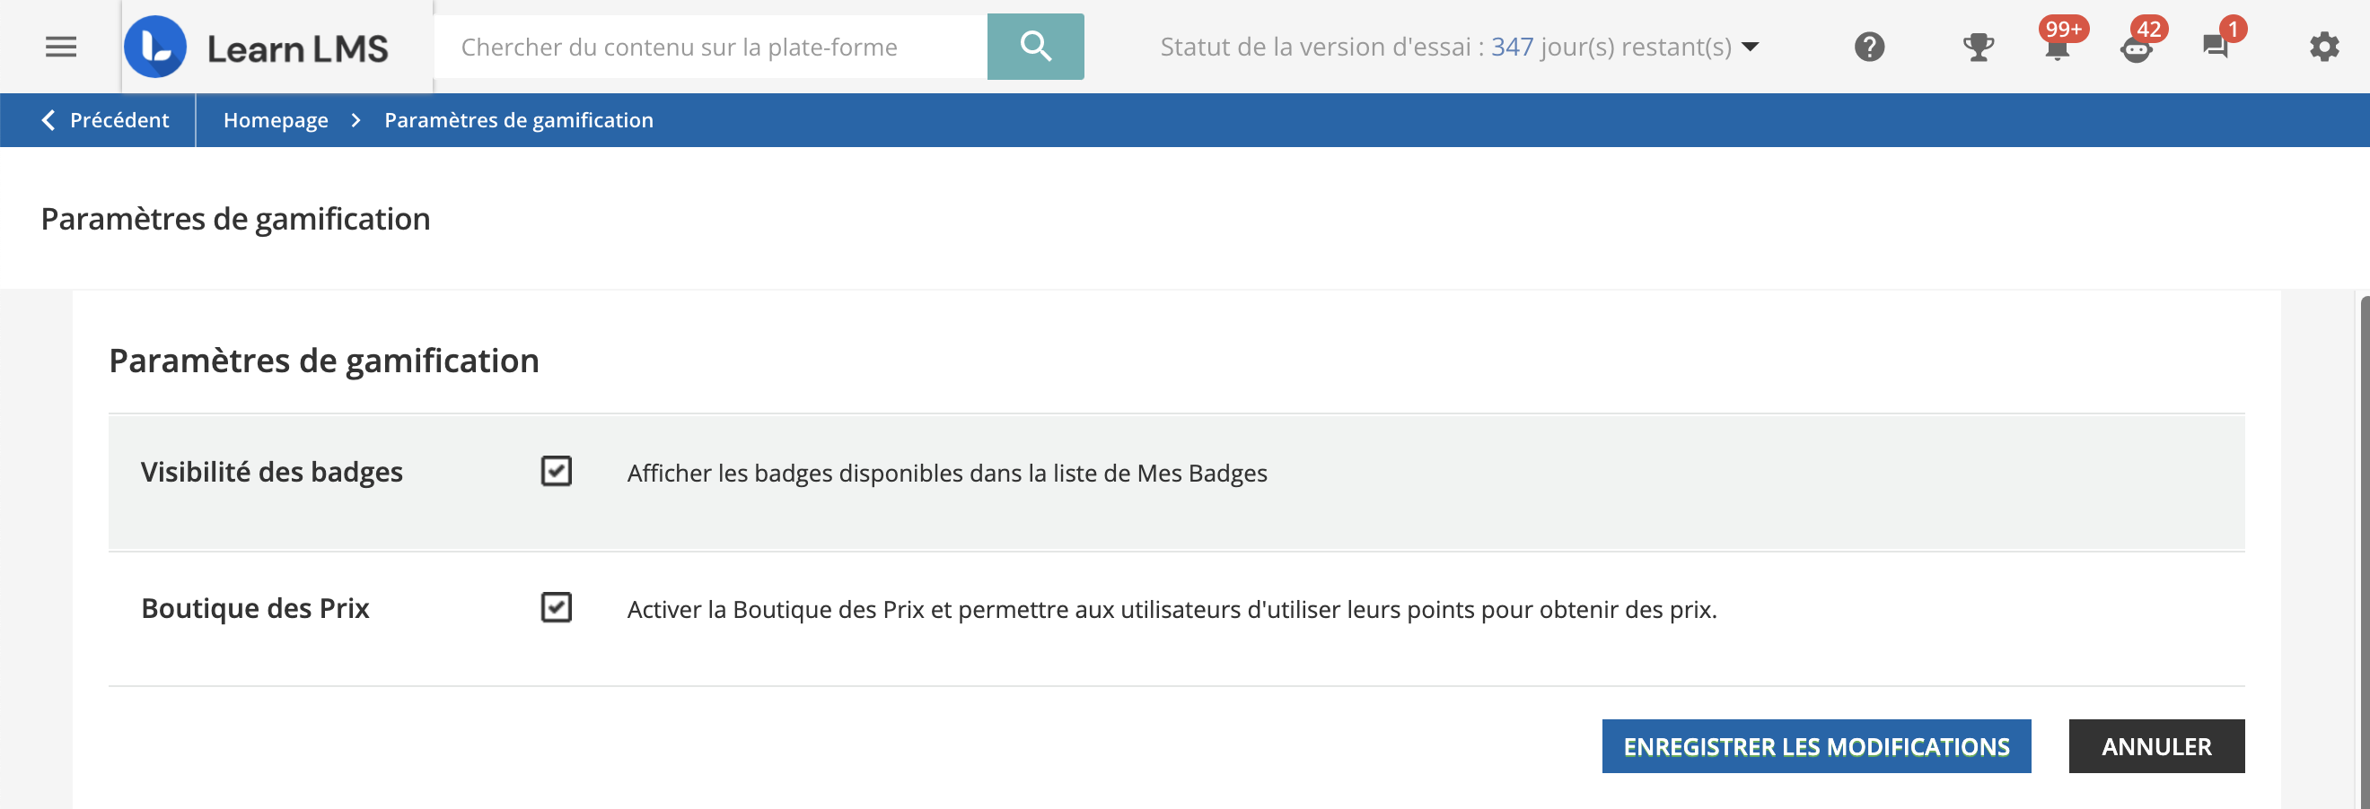Viewport: 2370px width, 809px height.
Task: Open the settings gear icon
Action: pyautogui.click(x=2323, y=47)
